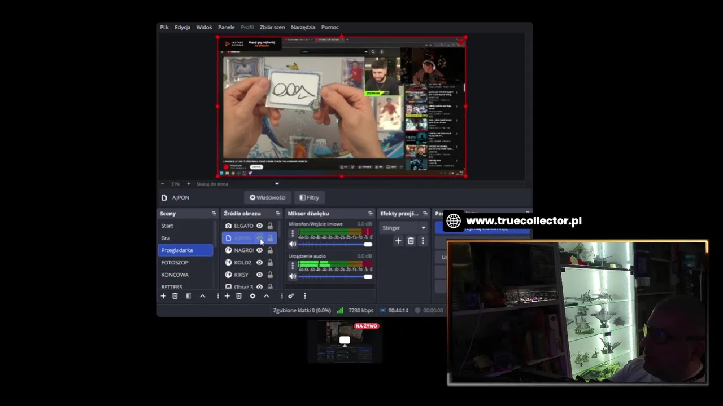Click the 7230 kbps bitrate status
Screen dimensions: 723x406
tap(361, 310)
